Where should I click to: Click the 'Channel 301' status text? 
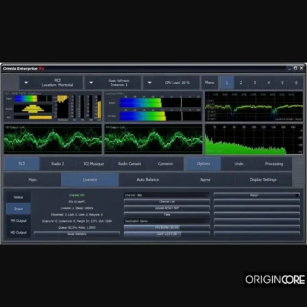77,195
